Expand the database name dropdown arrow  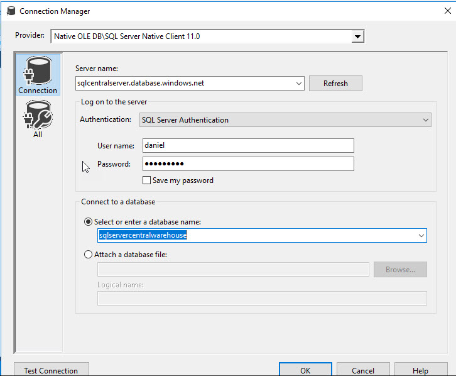pyautogui.click(x=421, y=235)
